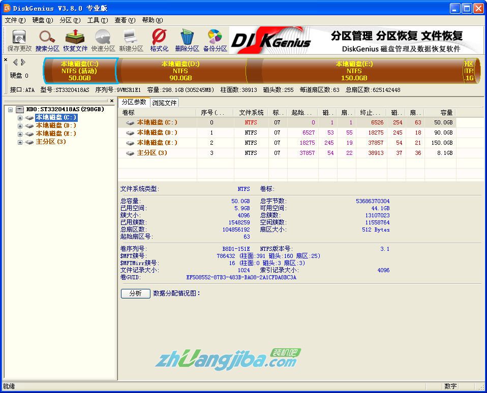Screen dimensions: 487x393
Task: Click the 分析 analyze button
Action: (135, 293)
